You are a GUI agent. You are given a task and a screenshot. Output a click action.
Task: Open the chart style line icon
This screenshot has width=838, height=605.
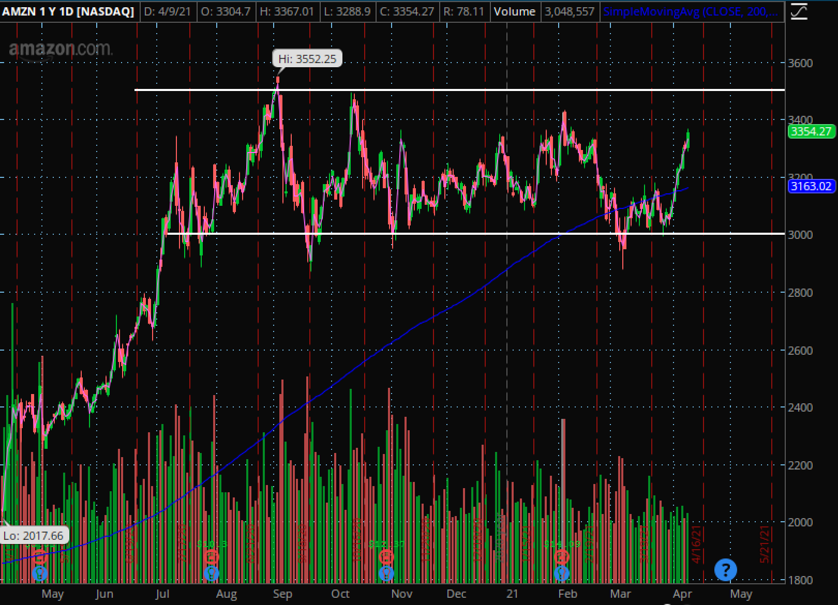799,11
